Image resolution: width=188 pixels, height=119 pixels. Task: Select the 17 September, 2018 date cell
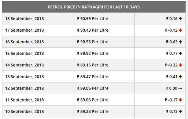[38, 30]
